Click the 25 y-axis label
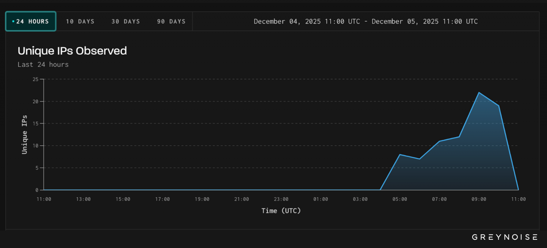Image resolution: width=547 pixels, height=248 pixels. [36, 79]
